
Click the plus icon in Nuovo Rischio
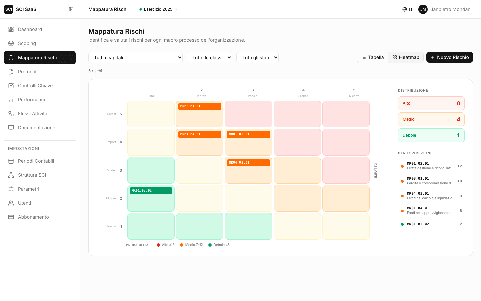click(x=433, y=57)
